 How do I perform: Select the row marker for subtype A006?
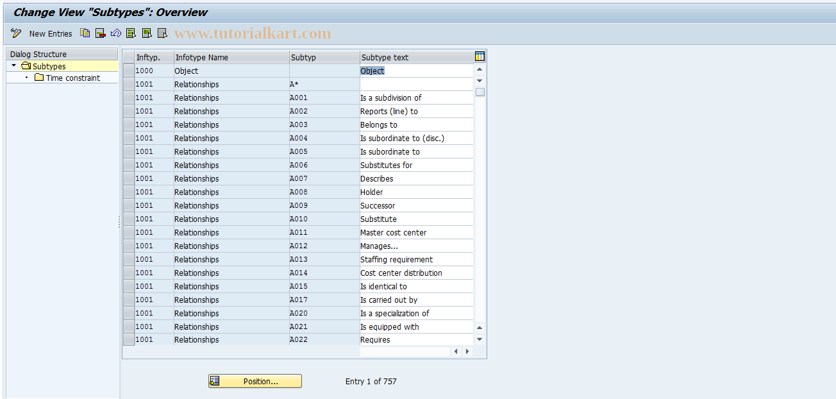[129, 165]
